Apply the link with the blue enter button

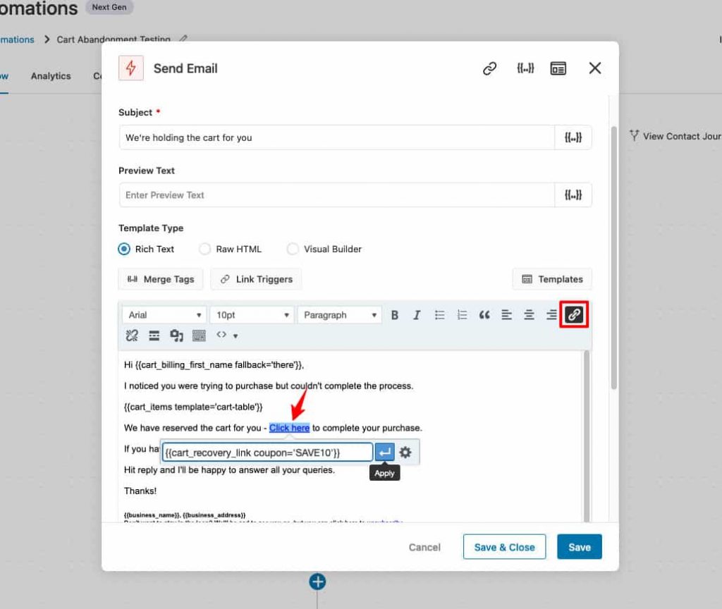tap(384, 453)
